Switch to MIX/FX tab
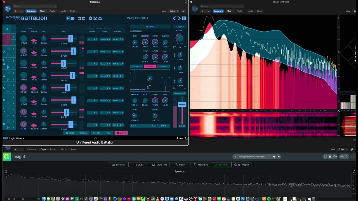The width and height of the screenshot is (358, 201). click(x=121, y=133)
